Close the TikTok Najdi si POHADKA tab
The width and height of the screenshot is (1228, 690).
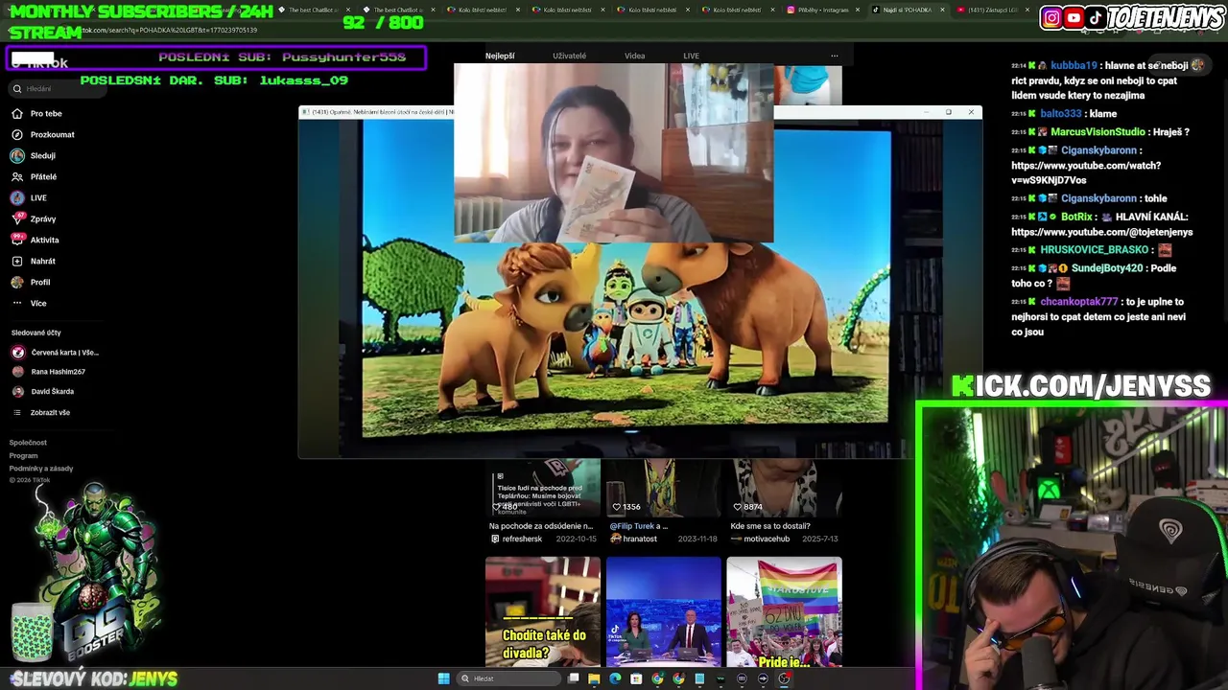[942, 10]
